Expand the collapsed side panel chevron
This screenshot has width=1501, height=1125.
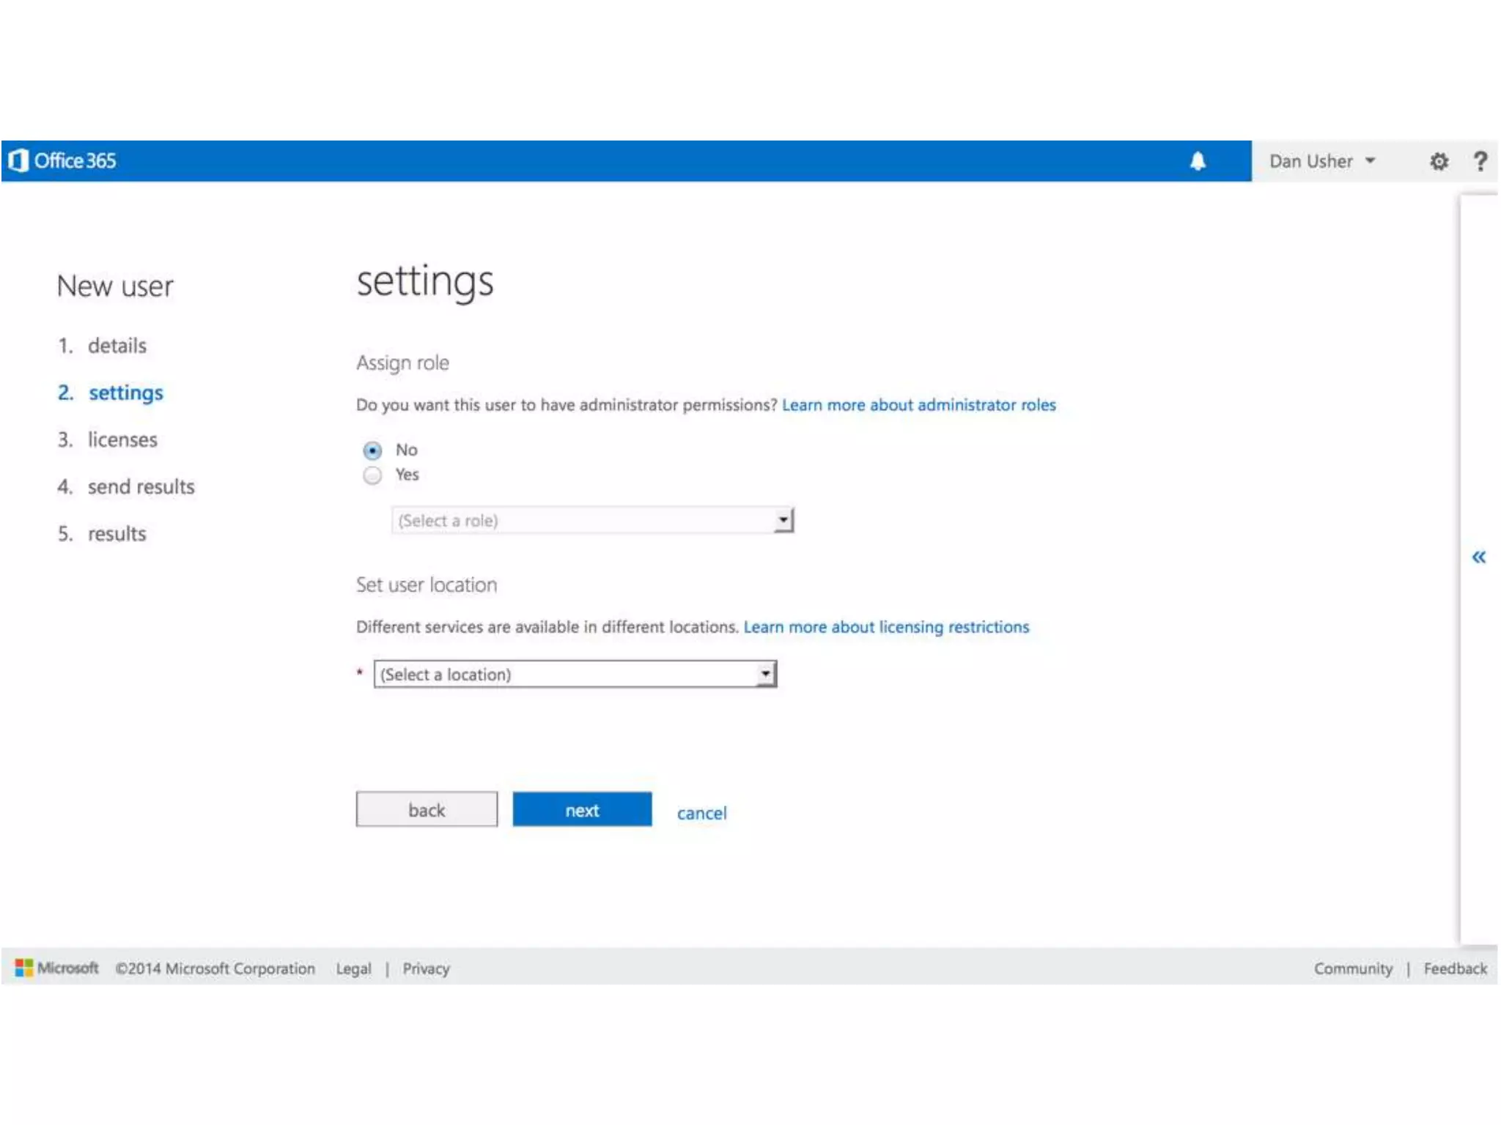click(x=1478, y=557)
